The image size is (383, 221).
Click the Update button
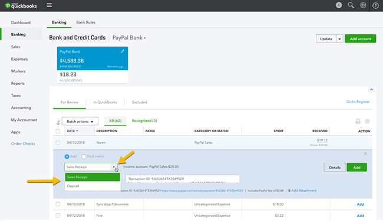pyautogui.click(x=326, y=39)
